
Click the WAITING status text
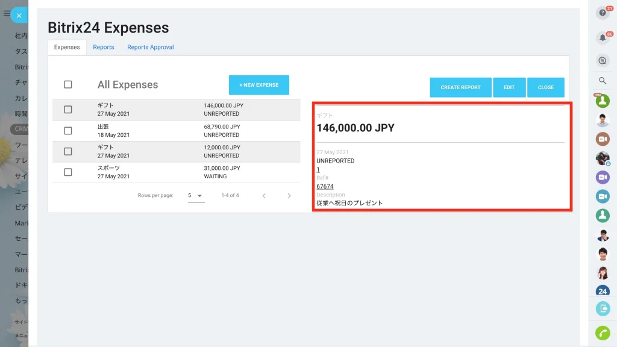(x=215, y=177)
